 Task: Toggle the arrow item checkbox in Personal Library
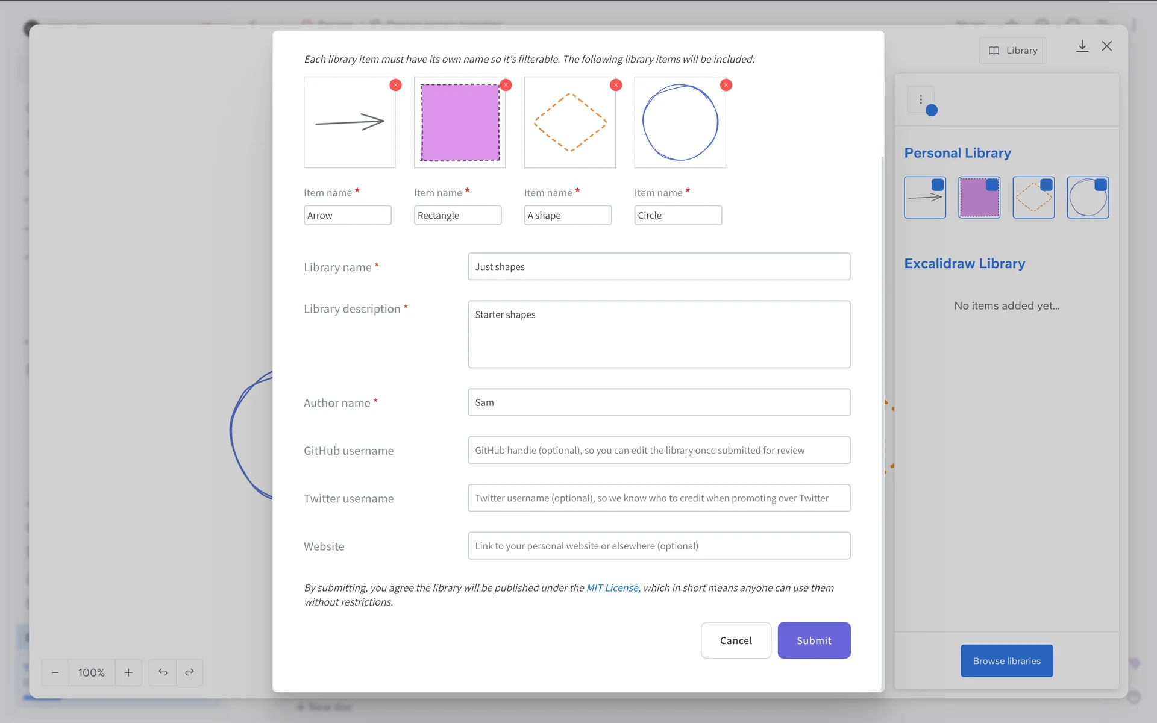click(938, 185)
